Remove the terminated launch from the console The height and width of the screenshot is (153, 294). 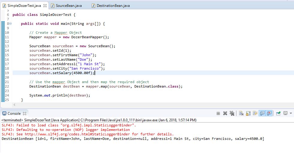pos(225,113)
